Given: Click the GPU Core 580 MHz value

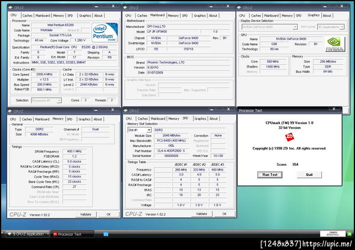Looking at the screenshot, I should click(273, 62).
